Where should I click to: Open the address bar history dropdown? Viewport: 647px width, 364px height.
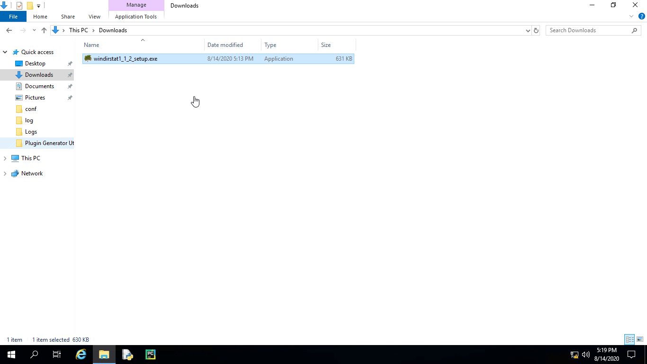pyautogui.click(x=528, y=30)
